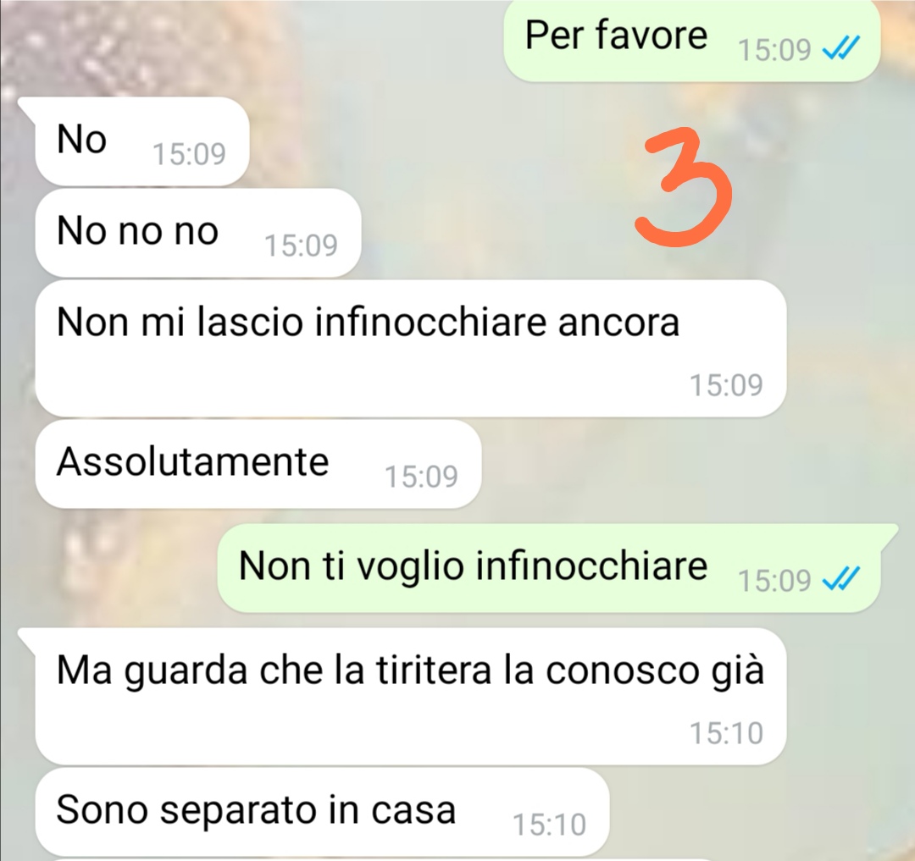Screen dimensions: 915x861
Task: Tap the 'Per favore' sent message
Action: pyautogui.click(x=691, y=41)
